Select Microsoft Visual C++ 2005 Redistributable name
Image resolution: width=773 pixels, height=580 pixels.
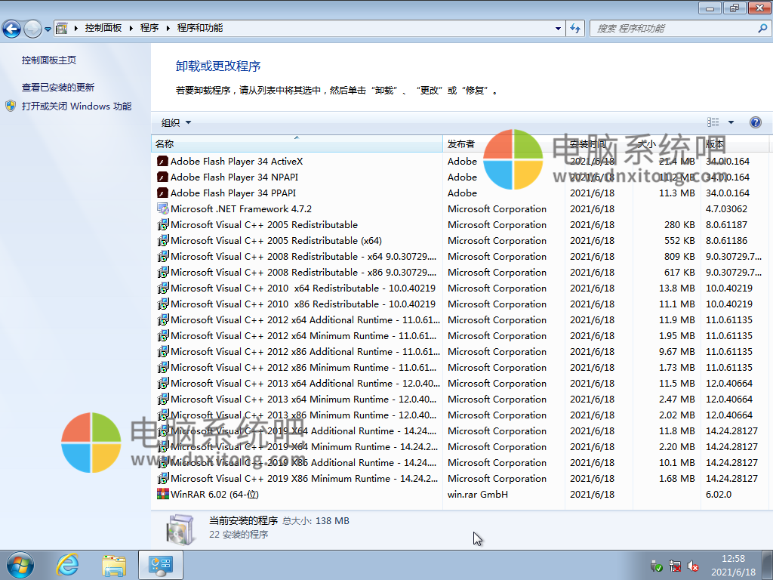coord(264,225)
